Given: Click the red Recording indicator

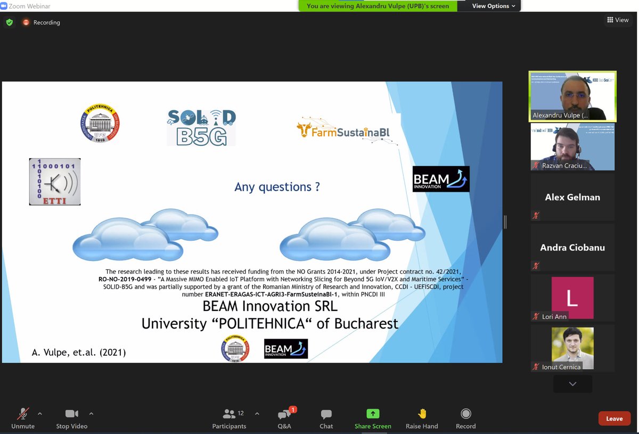Looking at the screenshot, I should pyautogui.click(x=26, y=22).
